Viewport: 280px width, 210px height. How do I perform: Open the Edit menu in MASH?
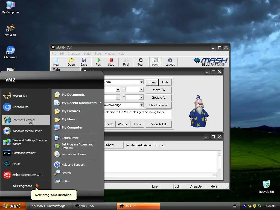click(62, 54)
